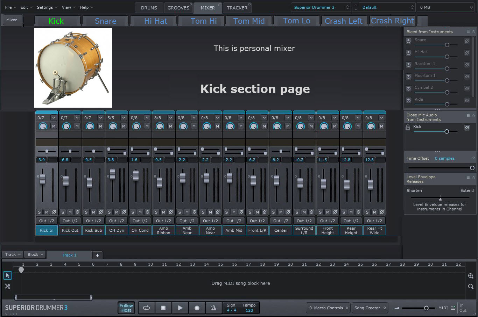Click the lock icon next to Kick close mic
Image resolution: width=478 pixels, height=317 pixels.
[408, 128]
